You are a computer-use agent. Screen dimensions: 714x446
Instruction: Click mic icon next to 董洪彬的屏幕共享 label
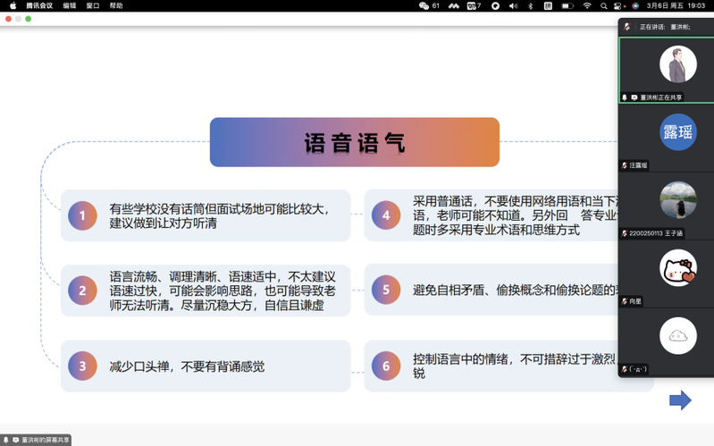(6, 440)
